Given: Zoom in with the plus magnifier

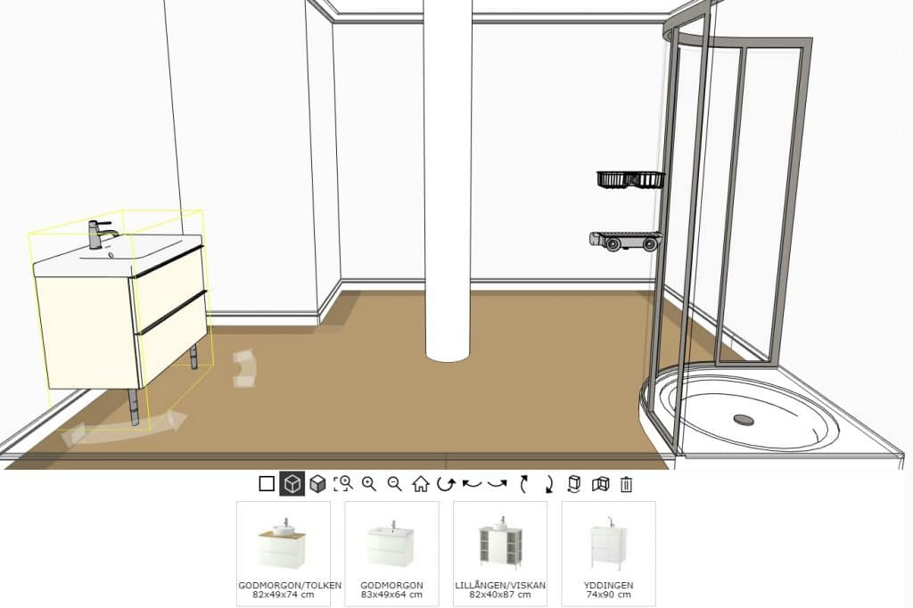Looking at the screenshot, I should click(369, 484).
